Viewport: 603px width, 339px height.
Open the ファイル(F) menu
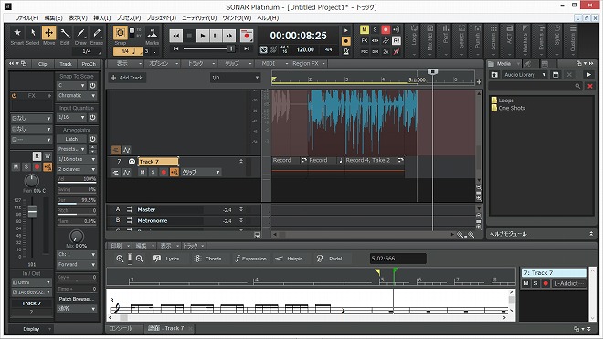26,17
